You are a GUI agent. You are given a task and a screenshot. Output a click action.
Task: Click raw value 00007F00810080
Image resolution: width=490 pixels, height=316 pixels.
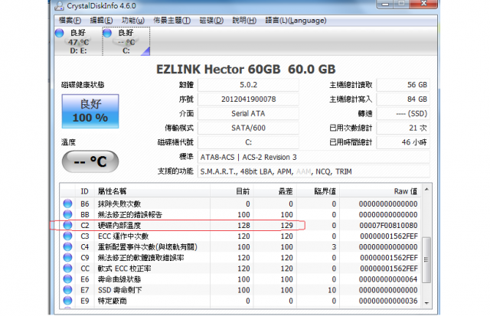[388, 226]
